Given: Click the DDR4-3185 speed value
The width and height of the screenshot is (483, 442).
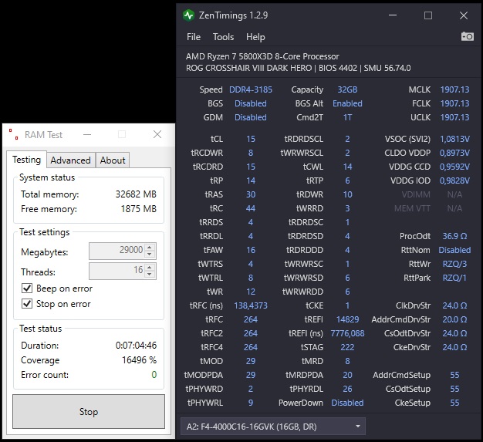Looking at the screenshot, I should pyautogui.click(x=251, y=89).
